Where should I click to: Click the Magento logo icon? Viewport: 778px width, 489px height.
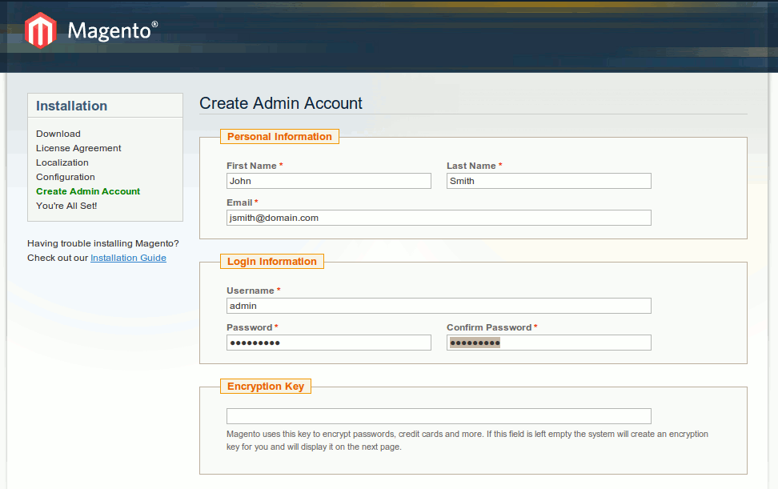click(40, 31)
